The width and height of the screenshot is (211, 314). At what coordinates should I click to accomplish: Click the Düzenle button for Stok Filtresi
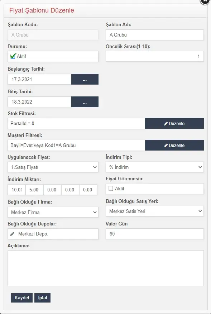coord(174,123)
